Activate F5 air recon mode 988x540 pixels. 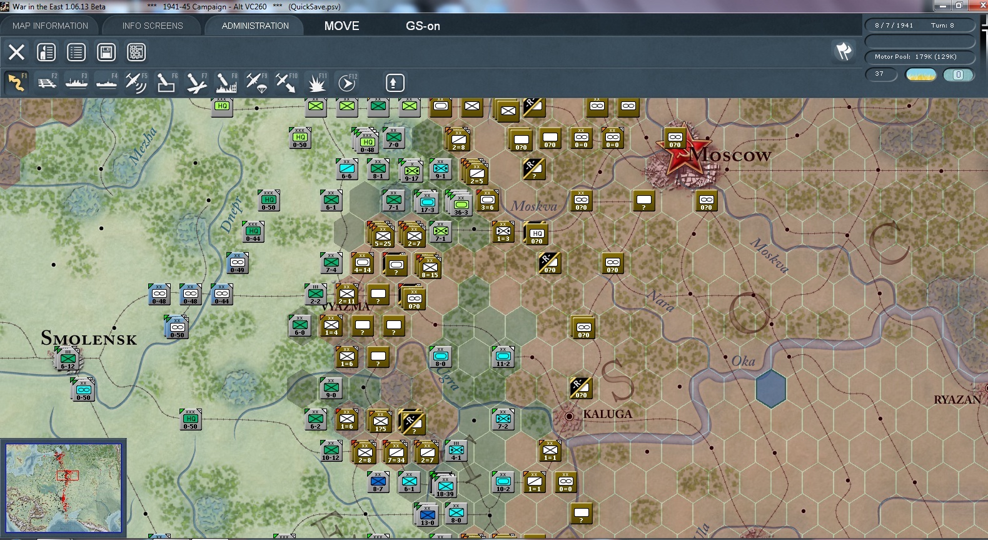pyautogui.click(x=136, y=83)
